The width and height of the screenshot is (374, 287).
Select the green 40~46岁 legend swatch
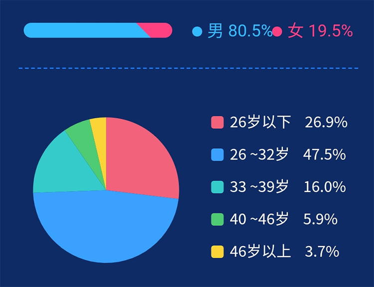tap(217, 219)
